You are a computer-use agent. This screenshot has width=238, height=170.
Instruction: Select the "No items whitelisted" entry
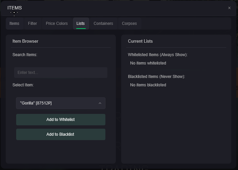pos(148,63)
